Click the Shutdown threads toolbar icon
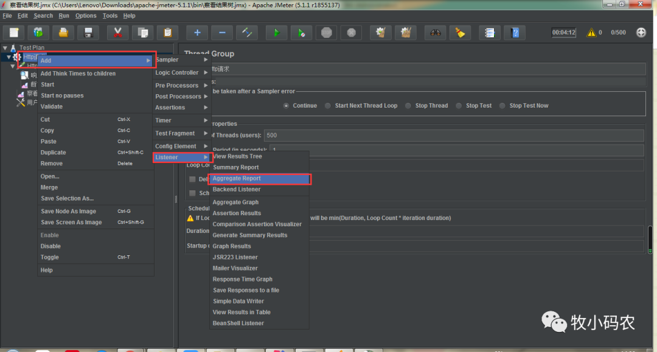Image resolution: width=657 pixels, height=352 pixels. (x=351, y=33)
